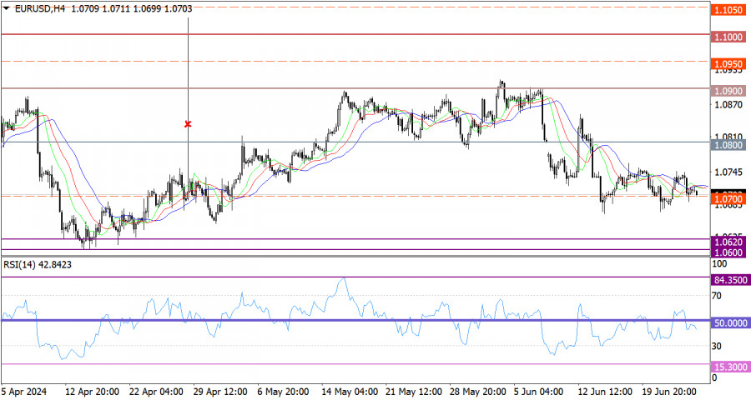Click the 22 Apr 04:00 time label

[x=156, y=392]
